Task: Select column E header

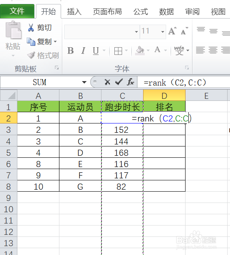Action: (207, 96)
